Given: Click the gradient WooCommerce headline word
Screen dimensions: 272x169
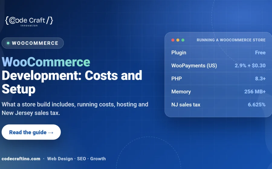Looking at the screenshot, I should pos(46,62).
